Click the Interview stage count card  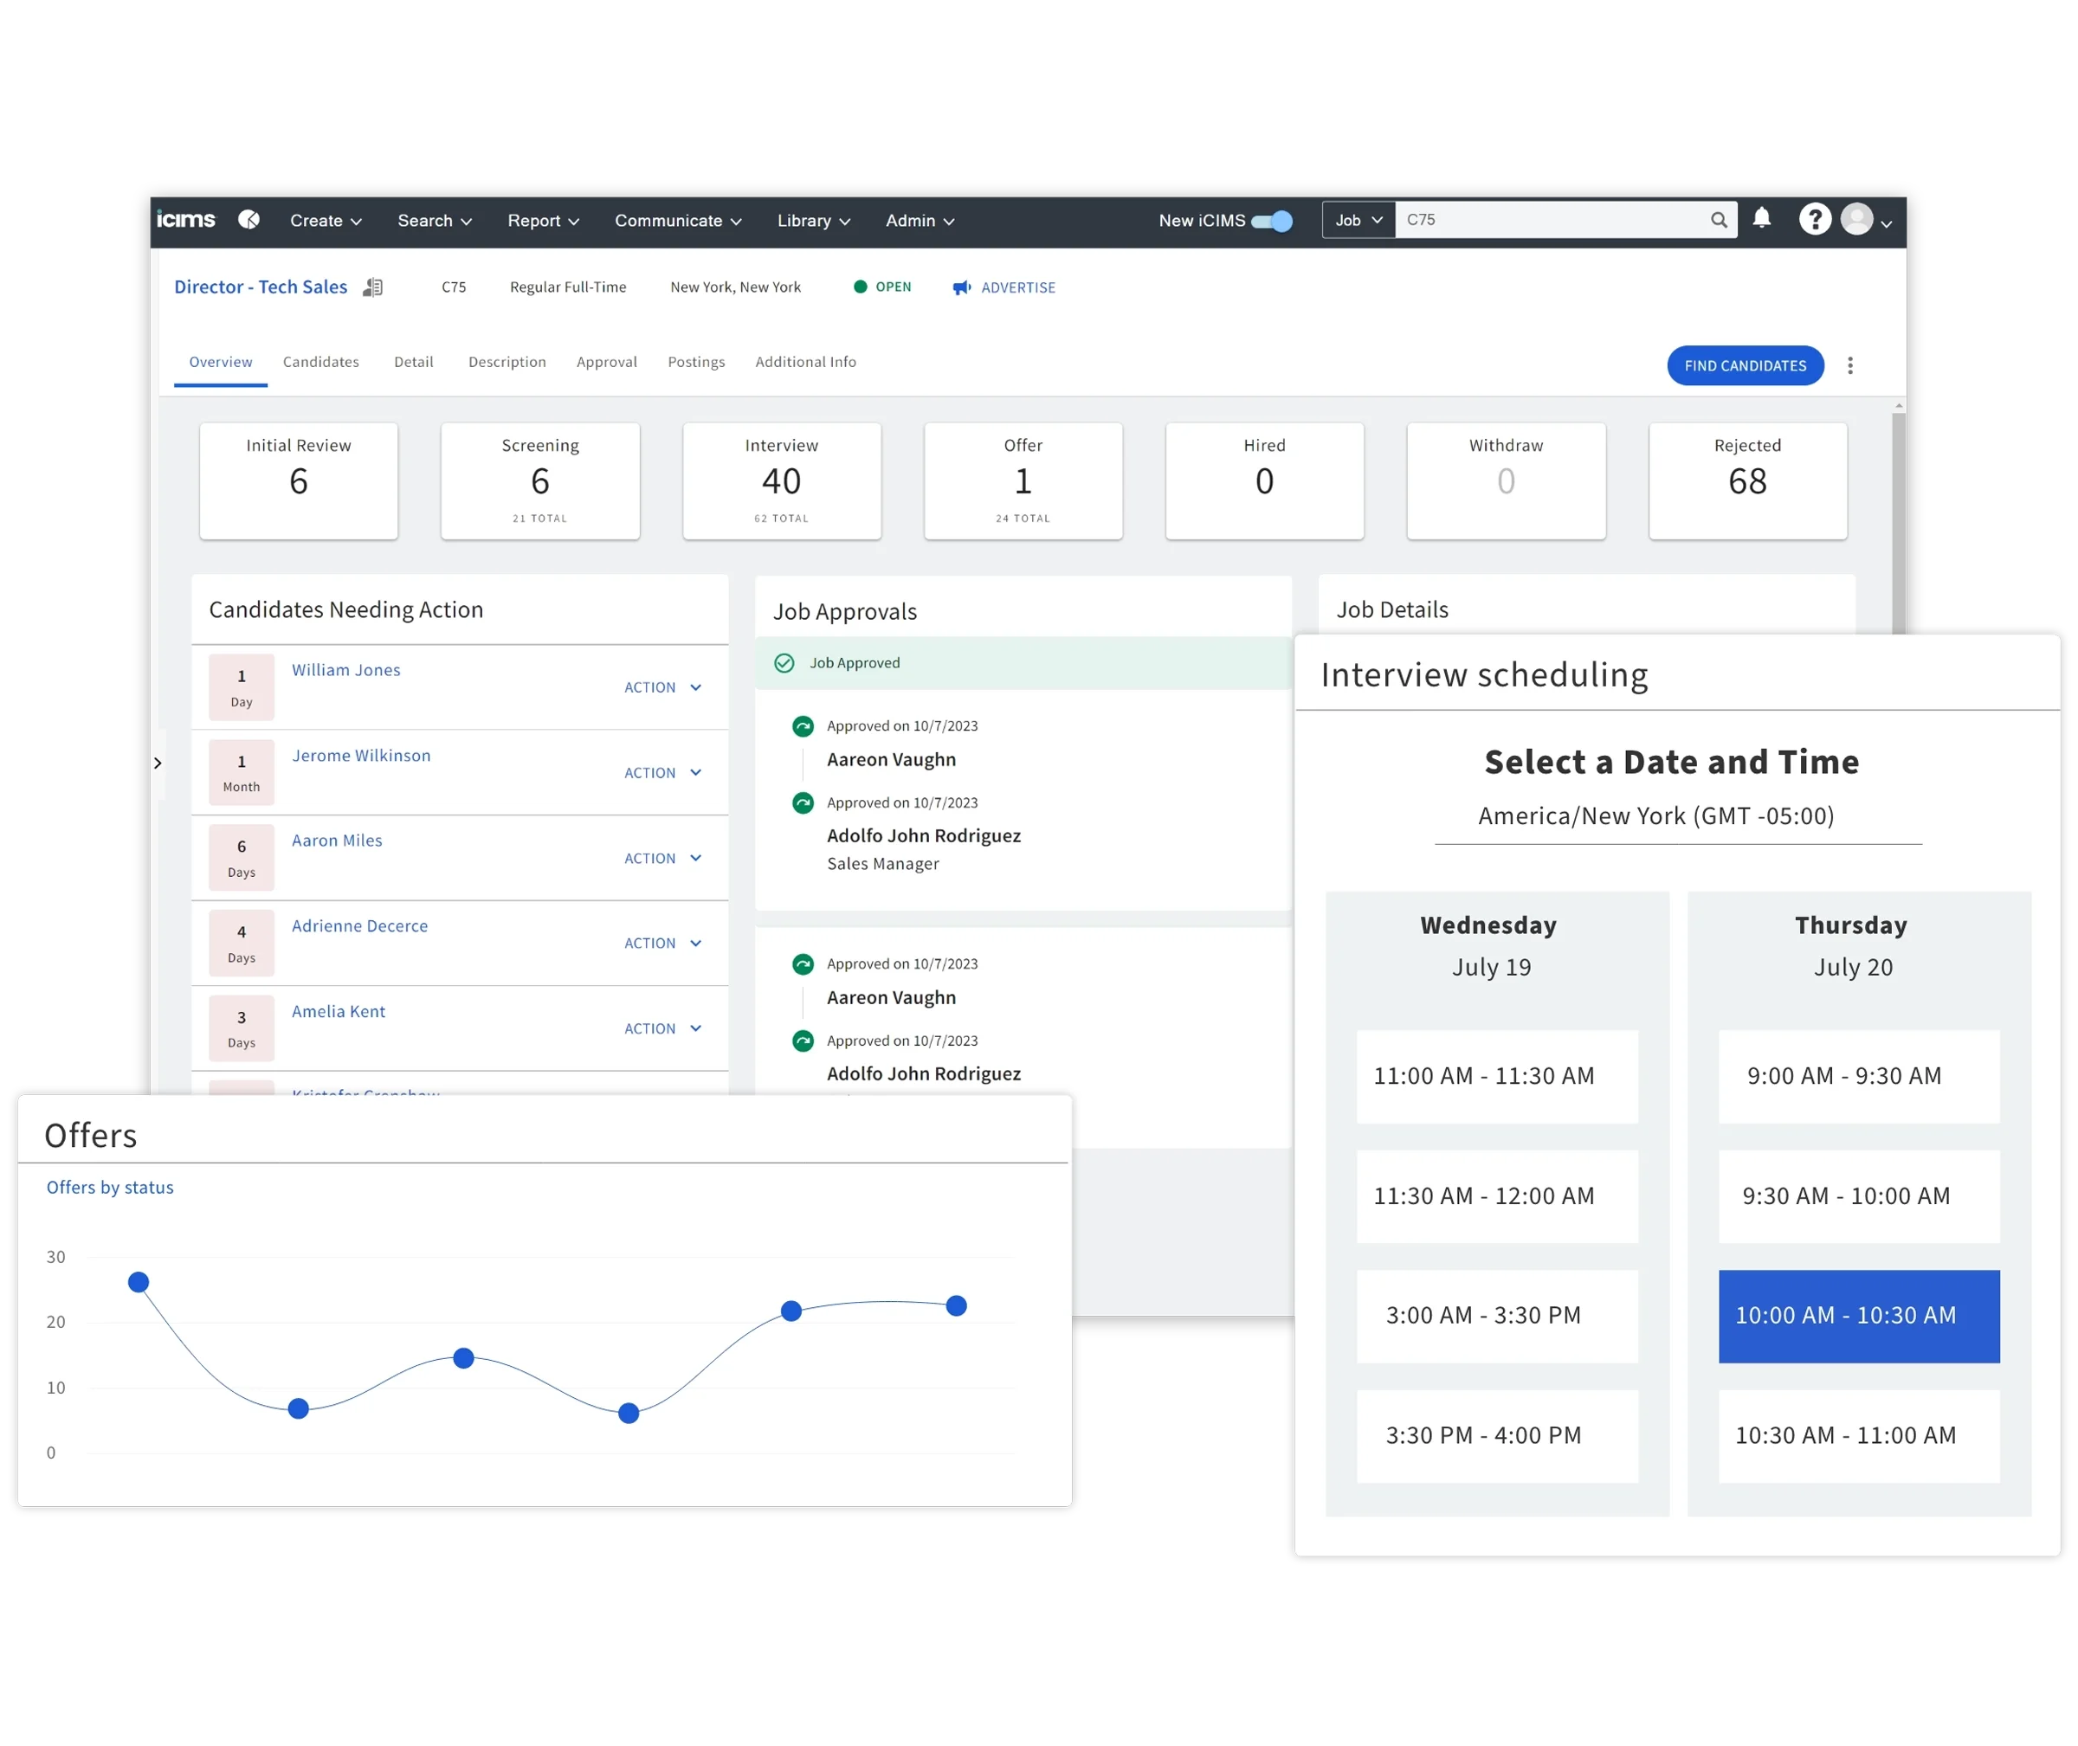coord(781,481)
